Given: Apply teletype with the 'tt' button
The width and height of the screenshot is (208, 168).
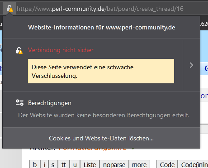Looking at the screenshot, I should (x=64, y=164).
